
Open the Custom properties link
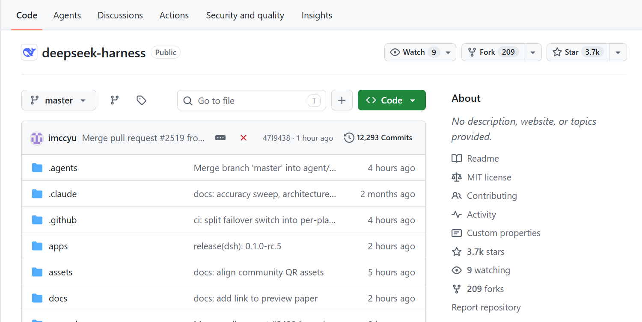[x=504, y=233]
